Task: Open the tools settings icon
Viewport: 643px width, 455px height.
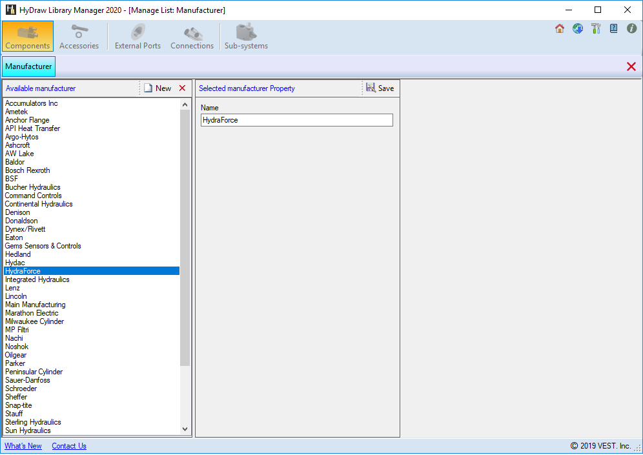Action: 595,28
